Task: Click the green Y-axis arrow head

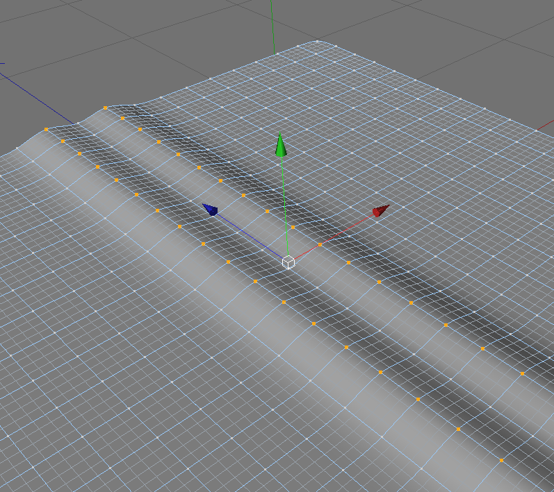Action: click(x=281, y=144)
